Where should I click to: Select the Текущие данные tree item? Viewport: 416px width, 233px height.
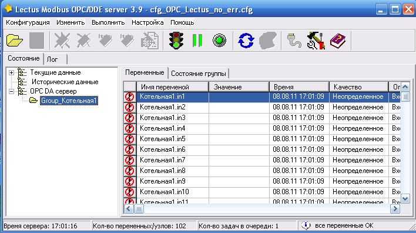pyautogui.click(x=55, y=72)
